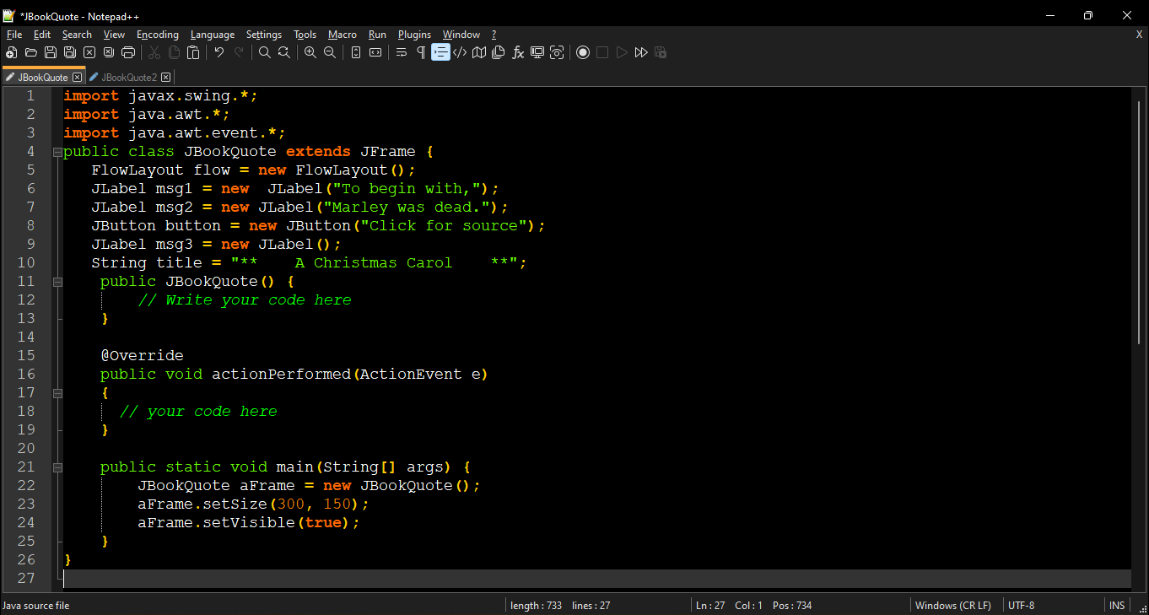This screenshot has width=1149, height=615.
Task: Start recording a macro
Action: (x=583, y=52)
